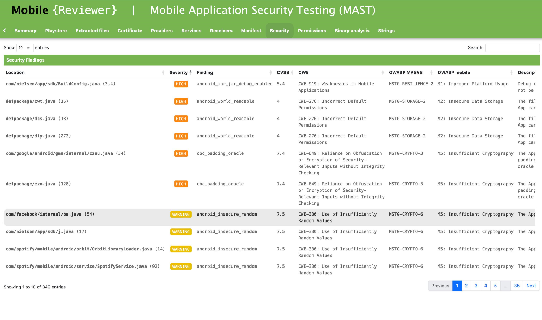Jump to page 35 of results
542x320 pixels.
click(x=516, y=286)
